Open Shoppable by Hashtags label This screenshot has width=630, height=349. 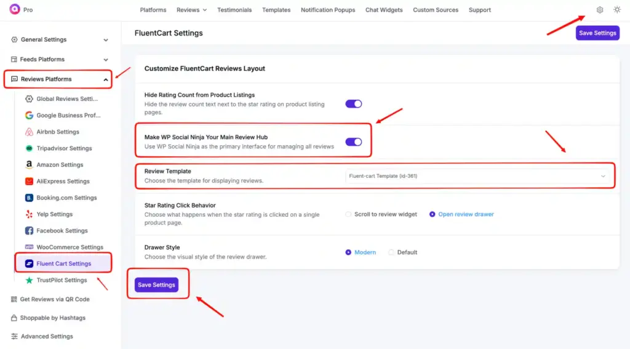53,318
